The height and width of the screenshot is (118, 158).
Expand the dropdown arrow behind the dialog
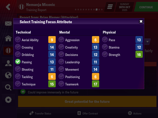(147, 42)
